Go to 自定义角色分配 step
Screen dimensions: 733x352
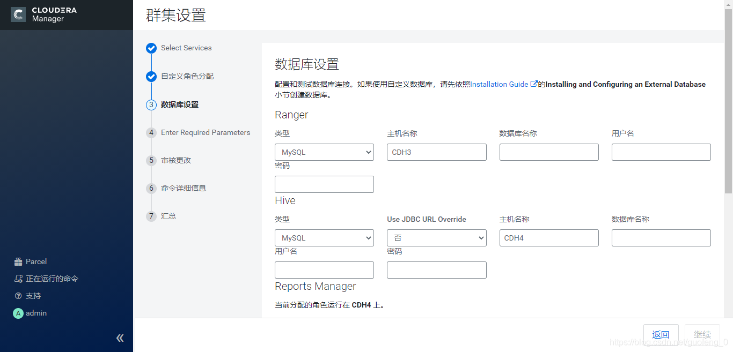(x=187, y=76)
